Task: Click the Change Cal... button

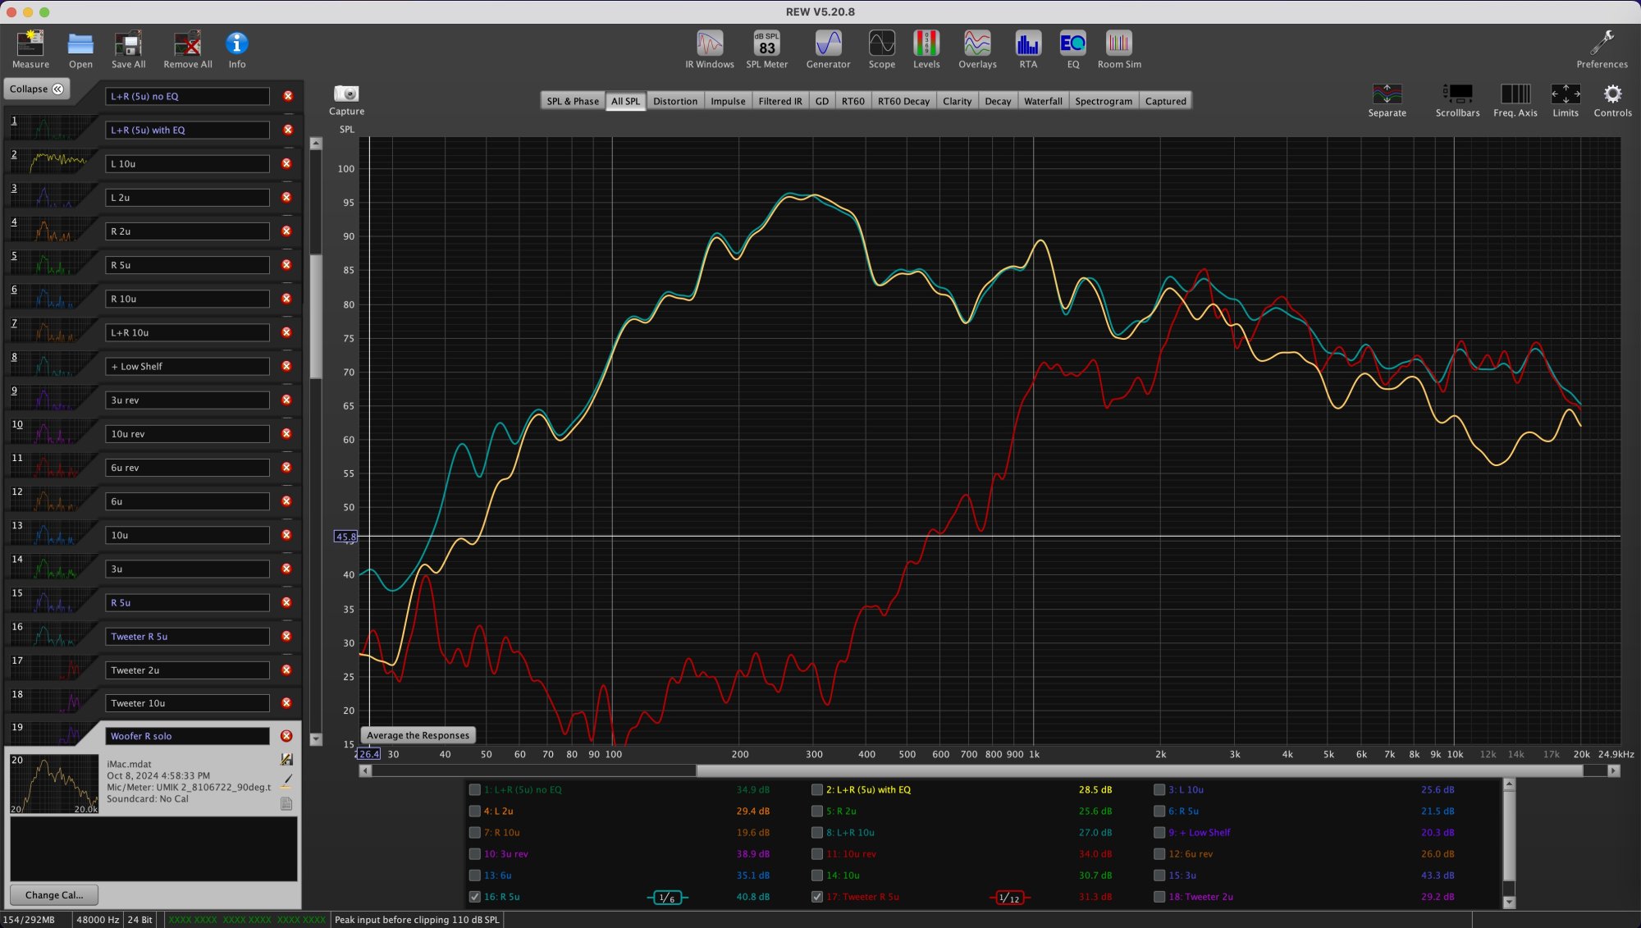Action: click(53, 894)
